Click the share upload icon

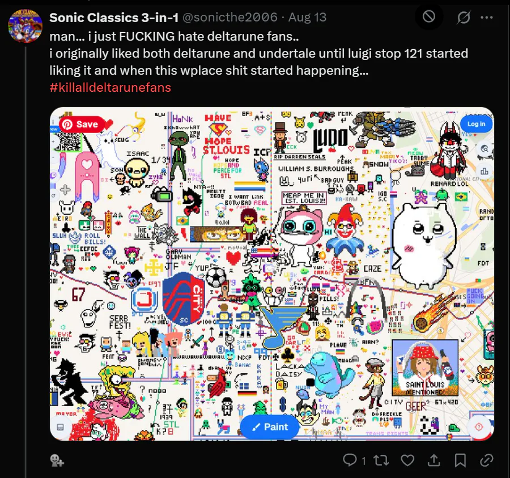pyautogui.click(x=433, y=460)
